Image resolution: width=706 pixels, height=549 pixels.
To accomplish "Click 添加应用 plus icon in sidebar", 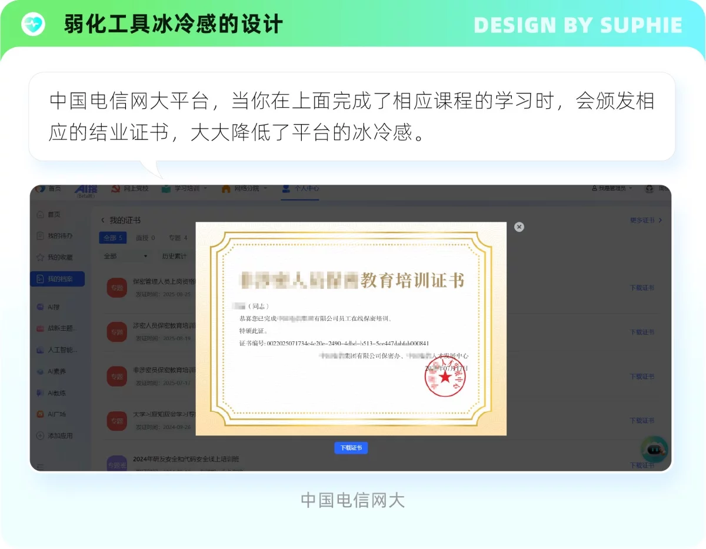I will pos(40,436).
